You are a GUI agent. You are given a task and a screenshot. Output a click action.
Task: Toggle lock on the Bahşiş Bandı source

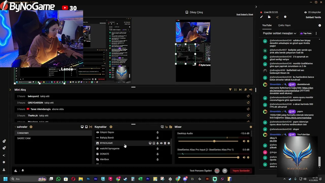(x=157, y=138)
